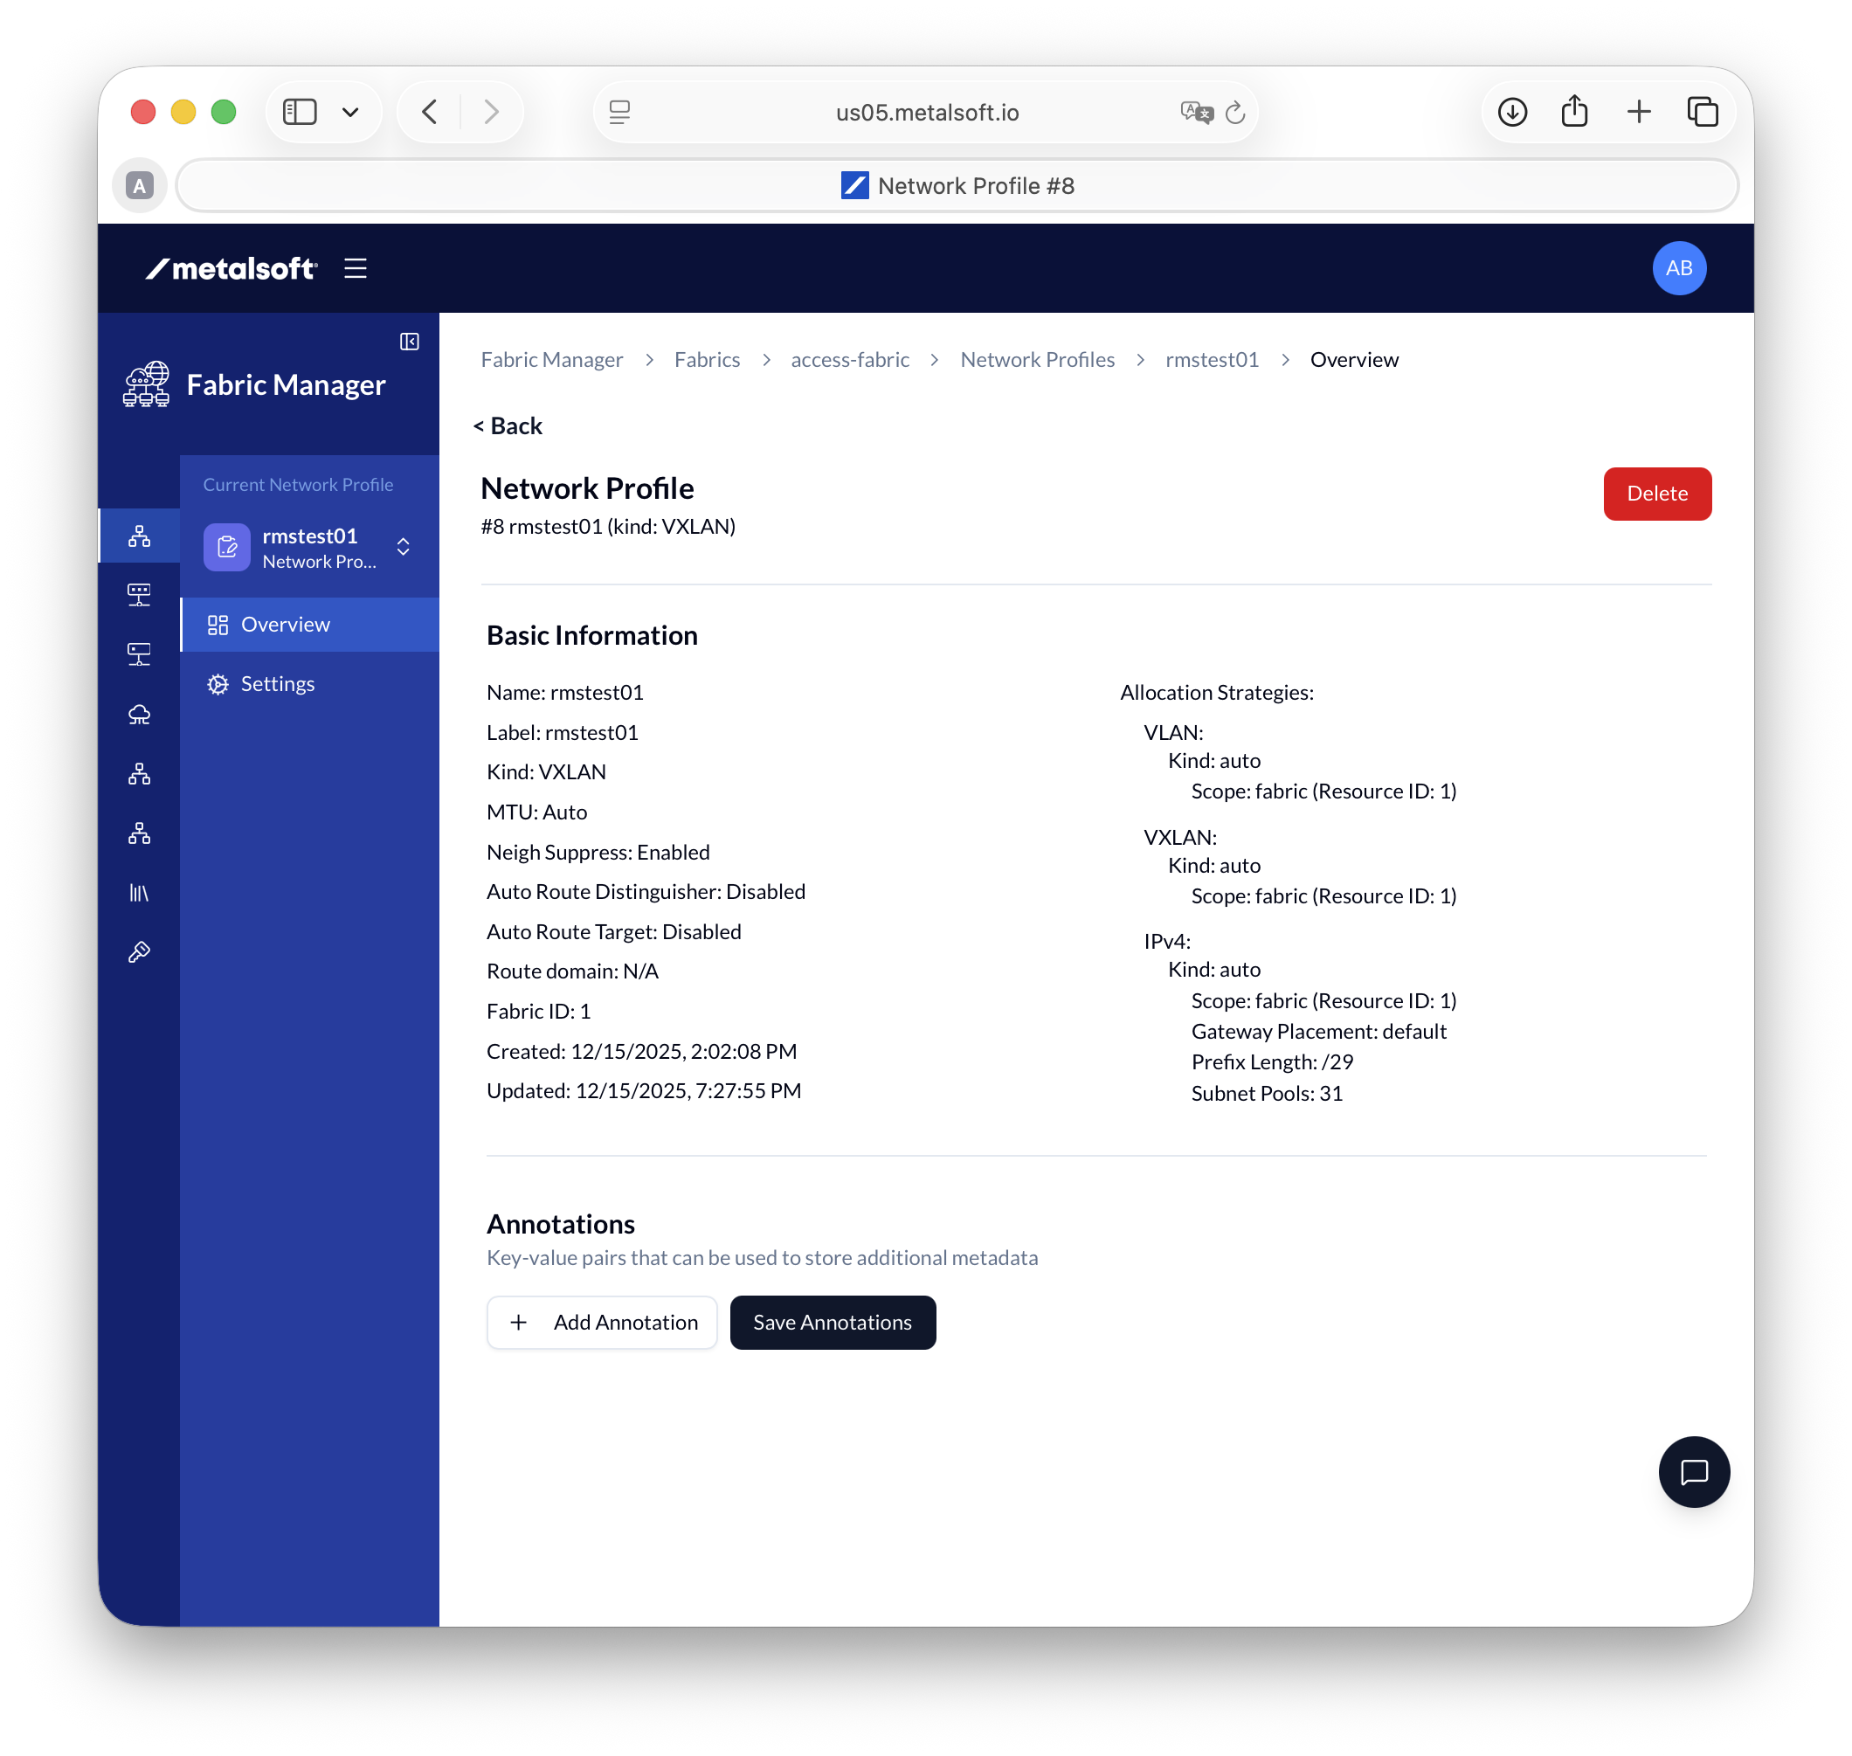The width and height of the screenshot is (1852, 1756).
Task: Go to Fabrics breadcrumb
Action: pos(707,359)
